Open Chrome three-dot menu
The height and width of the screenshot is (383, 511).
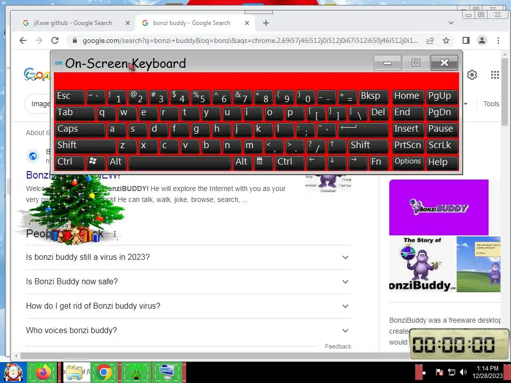pyautogui.click(x=498, y=40)
